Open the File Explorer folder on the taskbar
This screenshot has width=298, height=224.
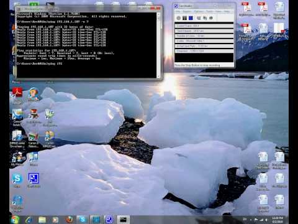coord(42,220)
